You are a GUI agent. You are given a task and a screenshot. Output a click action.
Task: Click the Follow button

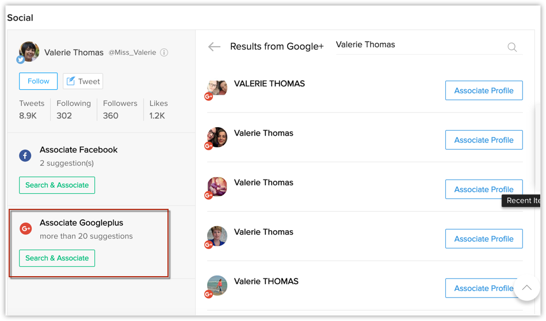pyautogui.click(x=39, y=81)
